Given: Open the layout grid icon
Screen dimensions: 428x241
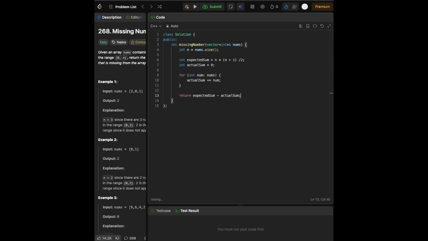Looking at the screenshot, I should [252, 7].
